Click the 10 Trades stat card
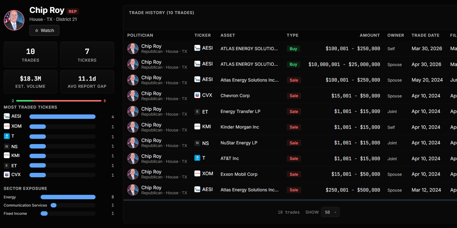Image resolution: width=457 pixels, height=228 pixels. point(30,54)
